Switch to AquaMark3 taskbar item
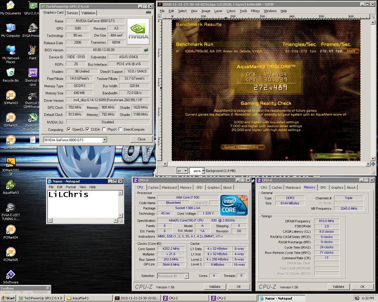The height and width of the screenshot is (302, 378). 89,298
